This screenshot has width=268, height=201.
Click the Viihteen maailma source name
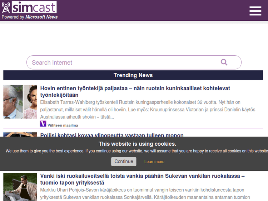pos(63,125)
